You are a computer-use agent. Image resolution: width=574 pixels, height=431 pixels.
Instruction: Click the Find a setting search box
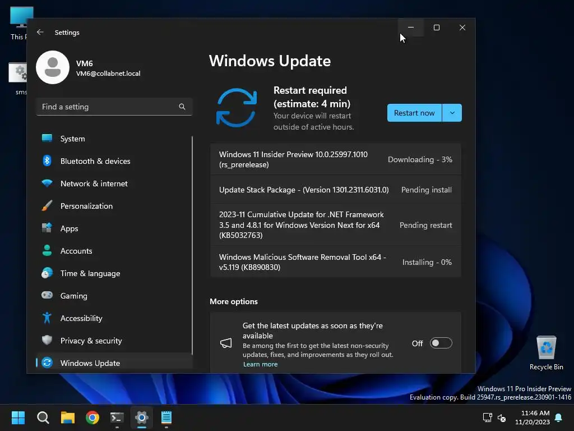[x=114, y=107]
